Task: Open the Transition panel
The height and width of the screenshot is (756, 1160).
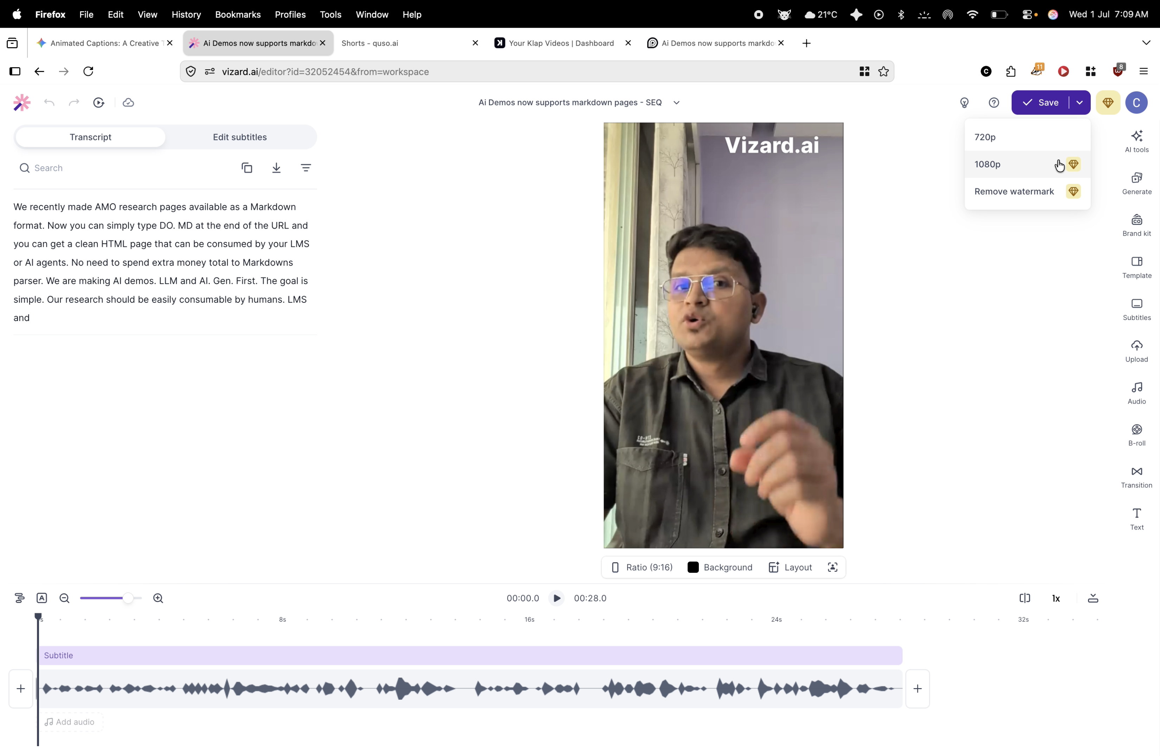Action: (x=1136, y=477)
